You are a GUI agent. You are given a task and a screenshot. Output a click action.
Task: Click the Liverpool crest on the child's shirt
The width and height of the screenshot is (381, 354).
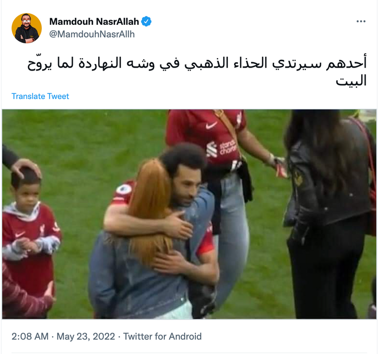42,229
